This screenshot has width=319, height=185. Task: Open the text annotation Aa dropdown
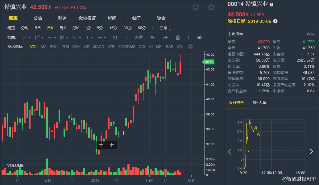click(x=102, y=38)
